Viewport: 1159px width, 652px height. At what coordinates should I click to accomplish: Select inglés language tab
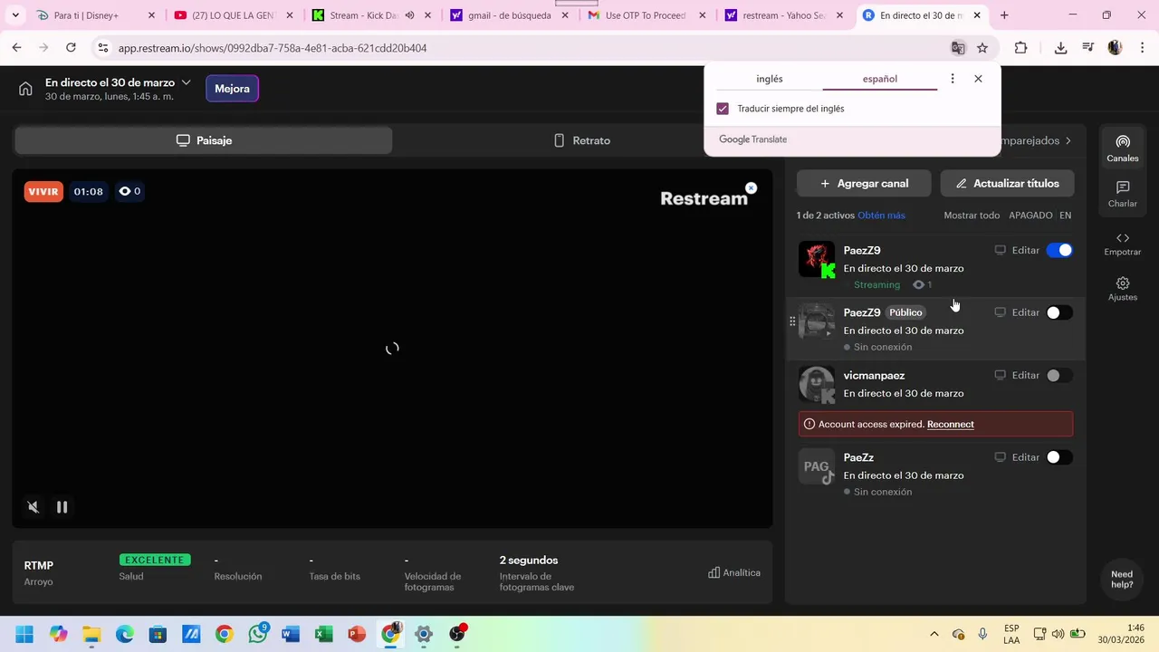[770, 79]
